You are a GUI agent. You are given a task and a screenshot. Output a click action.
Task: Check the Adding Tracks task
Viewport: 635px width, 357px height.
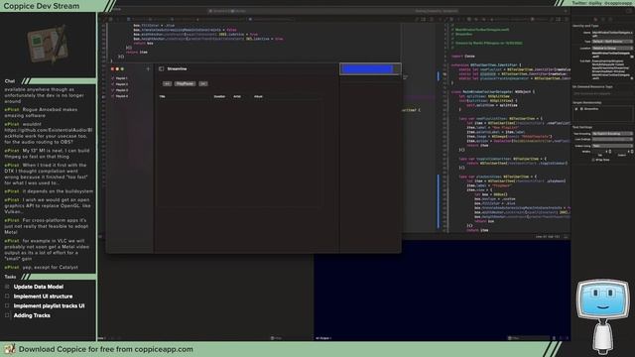tap(7, 315)
